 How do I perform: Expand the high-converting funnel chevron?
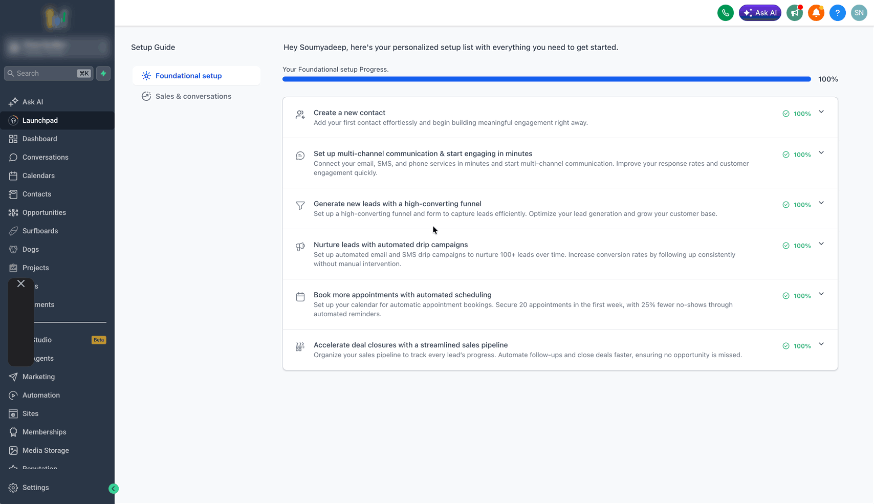[x=821, y=203]
